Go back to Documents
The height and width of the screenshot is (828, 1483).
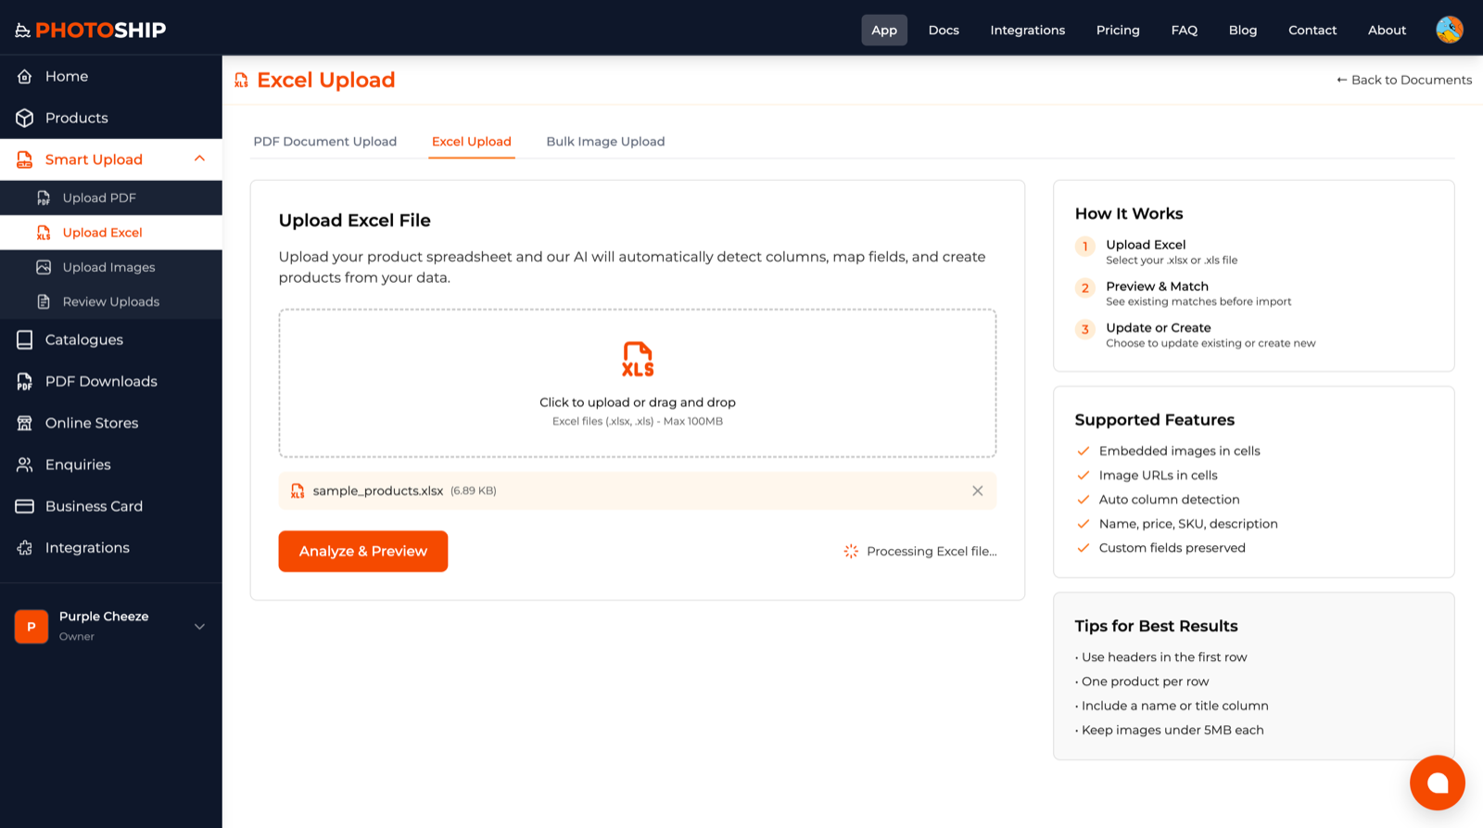[1403, 80]
